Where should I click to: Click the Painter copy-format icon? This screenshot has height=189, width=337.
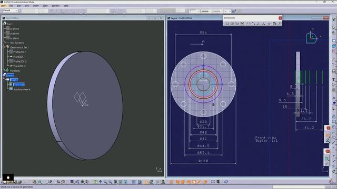click(234, 11)
